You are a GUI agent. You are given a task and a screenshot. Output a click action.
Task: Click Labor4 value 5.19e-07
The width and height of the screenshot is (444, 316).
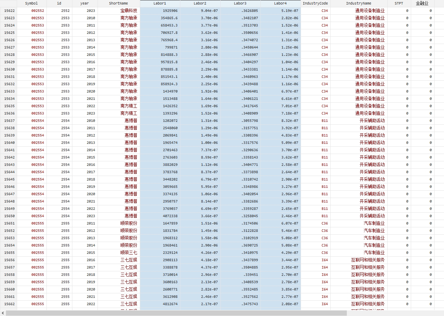click(x=290, y=11)
